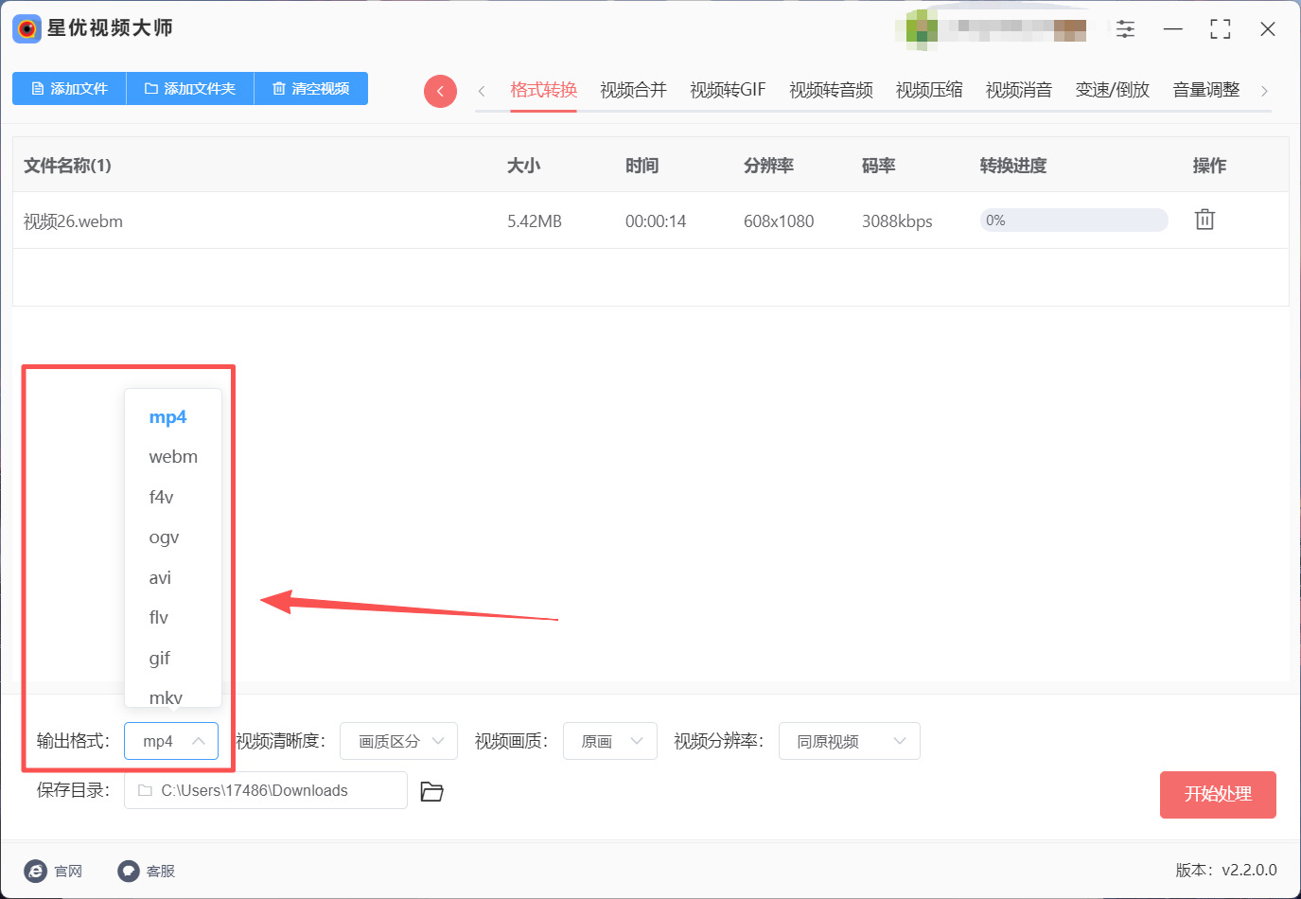The image size is (1301, 899).
Task: Click the 大小 column header
Action: (523, 166)
